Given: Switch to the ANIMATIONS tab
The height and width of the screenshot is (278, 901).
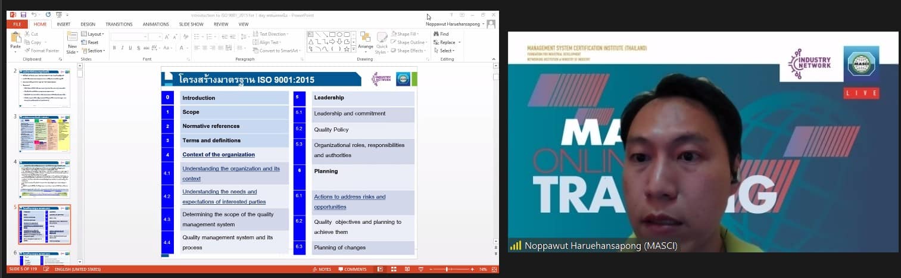Looking at the screenshot, I should click(156, 24).
